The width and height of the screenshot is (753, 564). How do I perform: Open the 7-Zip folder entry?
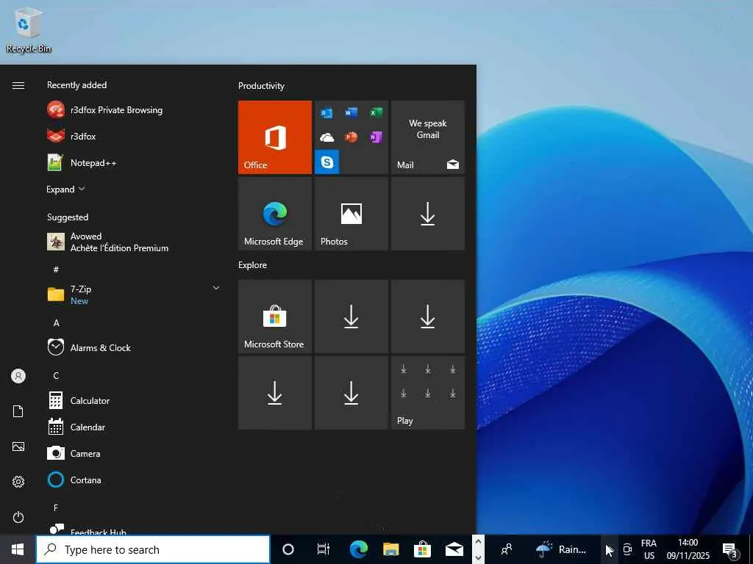pos(134,294)
